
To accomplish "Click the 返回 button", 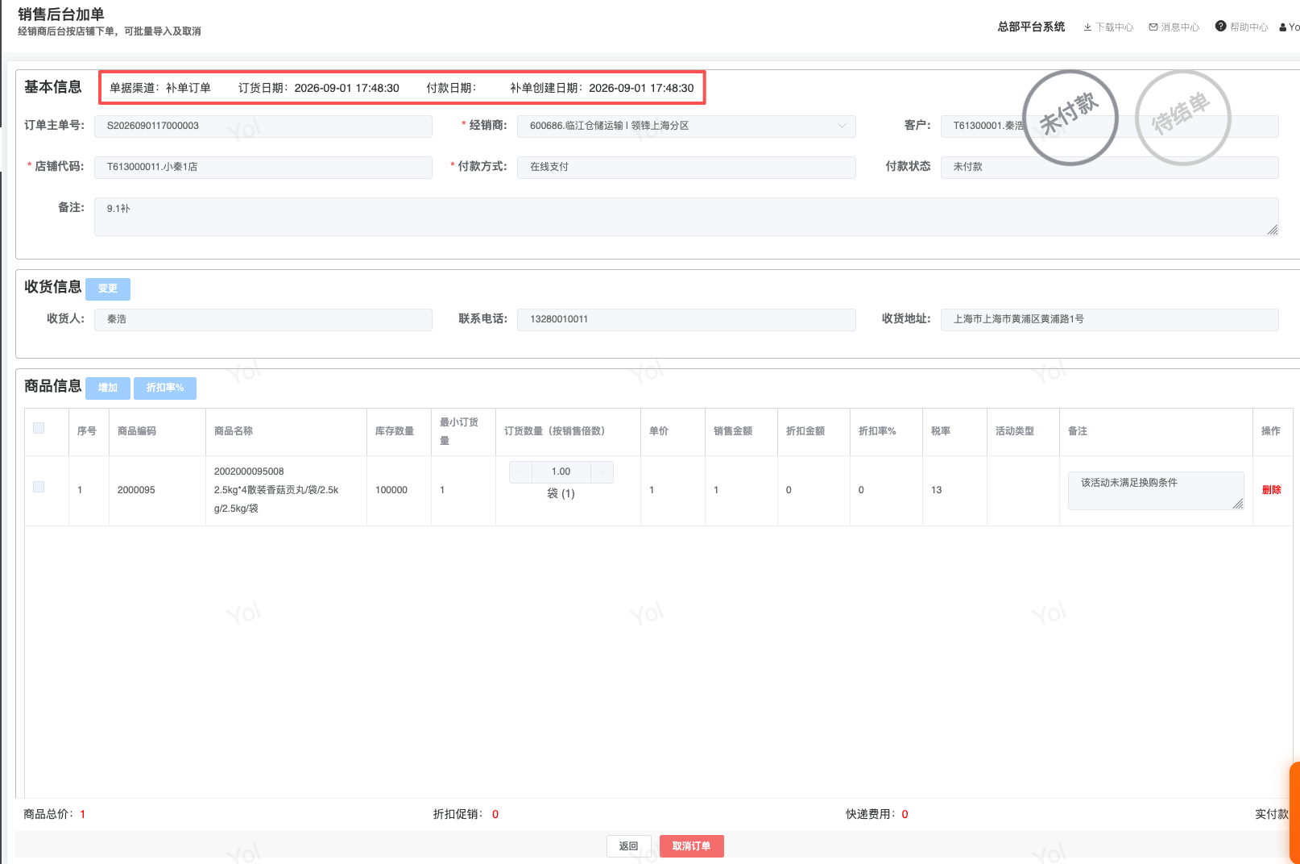I will coord(629,846).
